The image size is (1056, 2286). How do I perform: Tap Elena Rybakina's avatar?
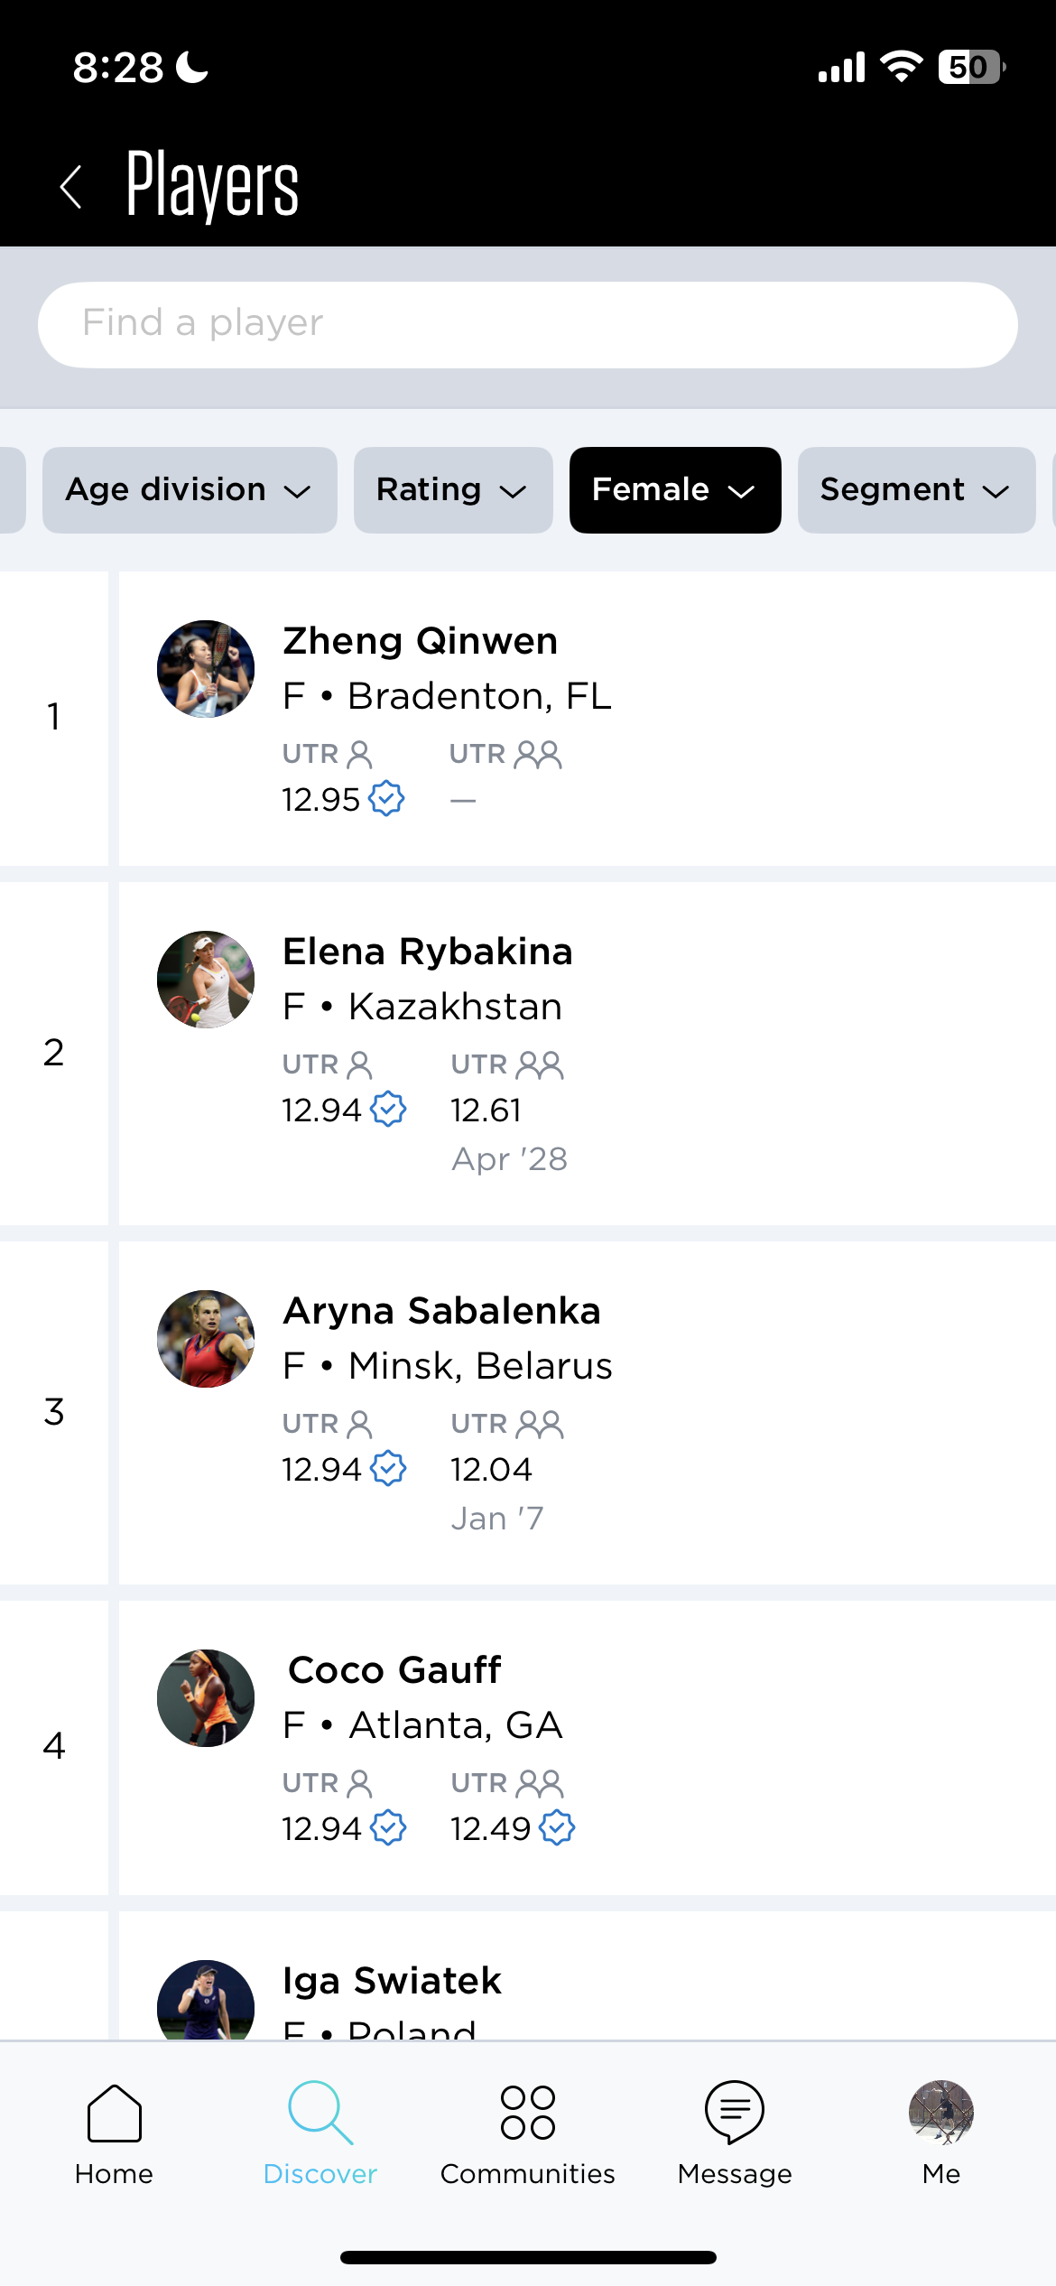(206, 980)
